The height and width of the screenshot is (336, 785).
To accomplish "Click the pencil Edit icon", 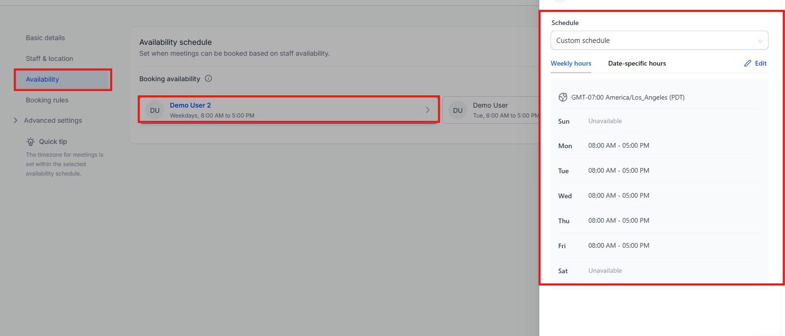I will click(748, 63).
